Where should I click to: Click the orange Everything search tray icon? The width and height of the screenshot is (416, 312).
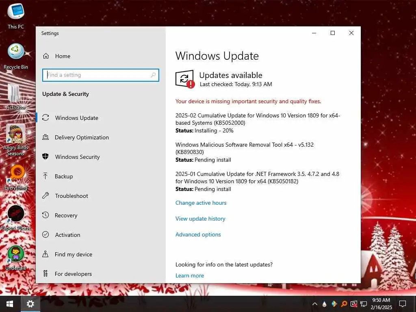pyautogui.click(x=344, y=304)
